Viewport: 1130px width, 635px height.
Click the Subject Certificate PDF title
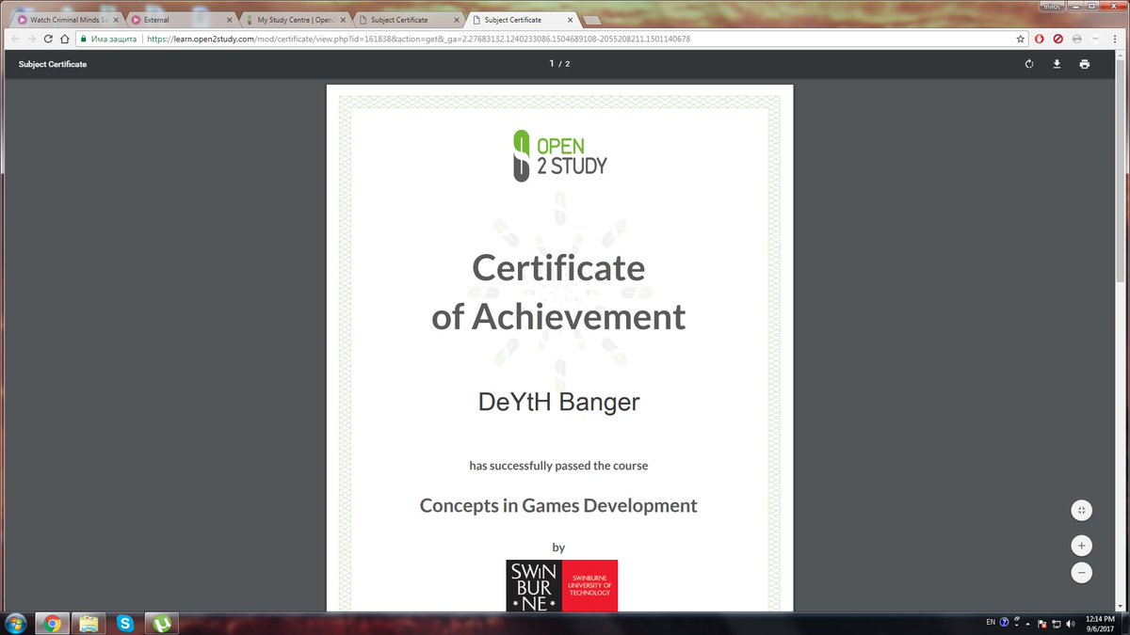pos(53,64)
